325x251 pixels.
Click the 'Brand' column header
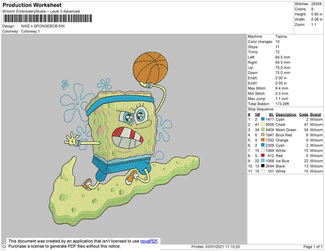(x=315, y=114)
